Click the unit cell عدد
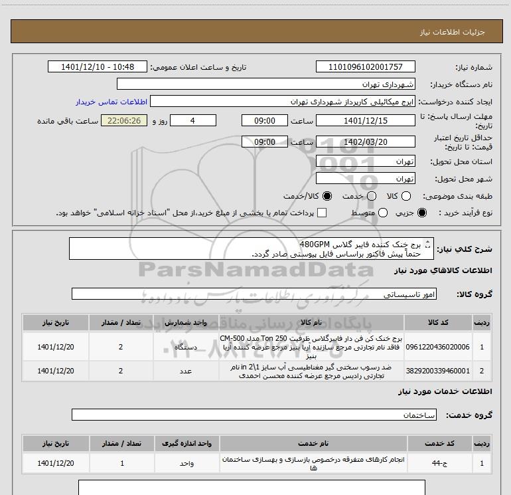511x495 pixels. pyautogui.click(x=186, y=371)
